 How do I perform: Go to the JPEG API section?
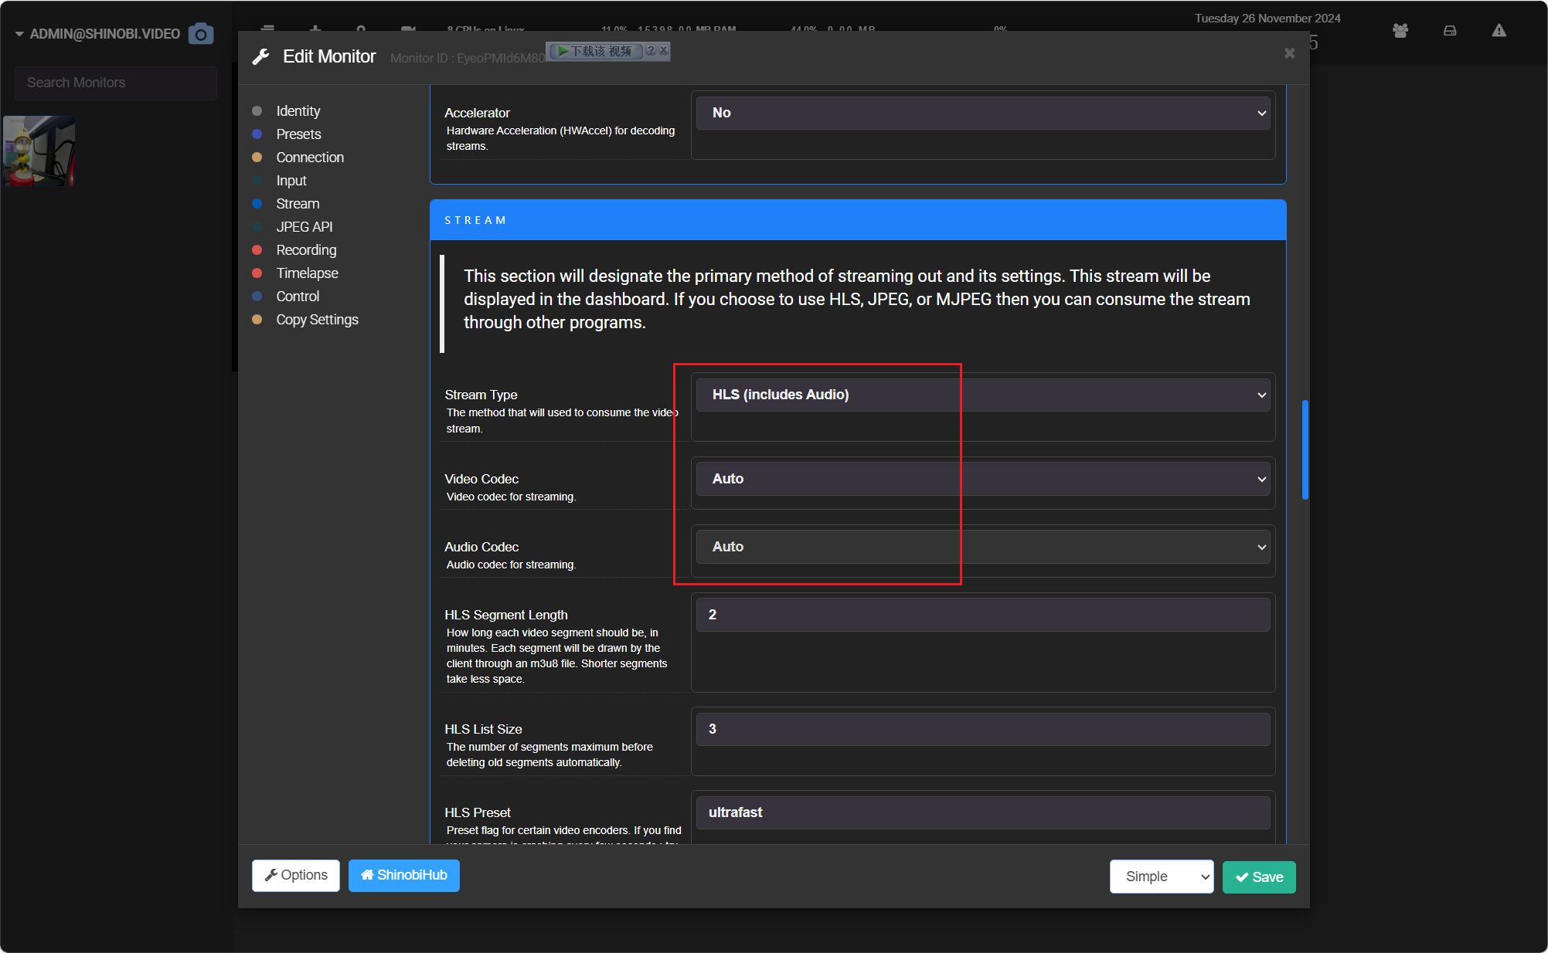[304, 227]
